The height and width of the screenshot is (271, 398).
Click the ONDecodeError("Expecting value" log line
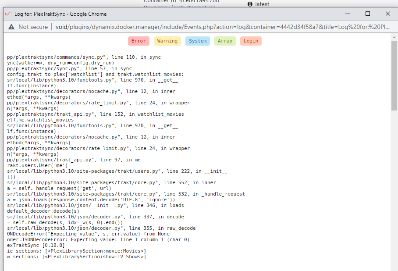tap(88, 234)
